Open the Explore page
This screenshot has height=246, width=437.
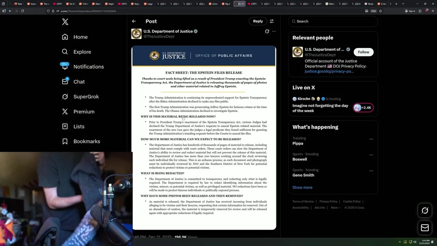[x=76, y=52]
